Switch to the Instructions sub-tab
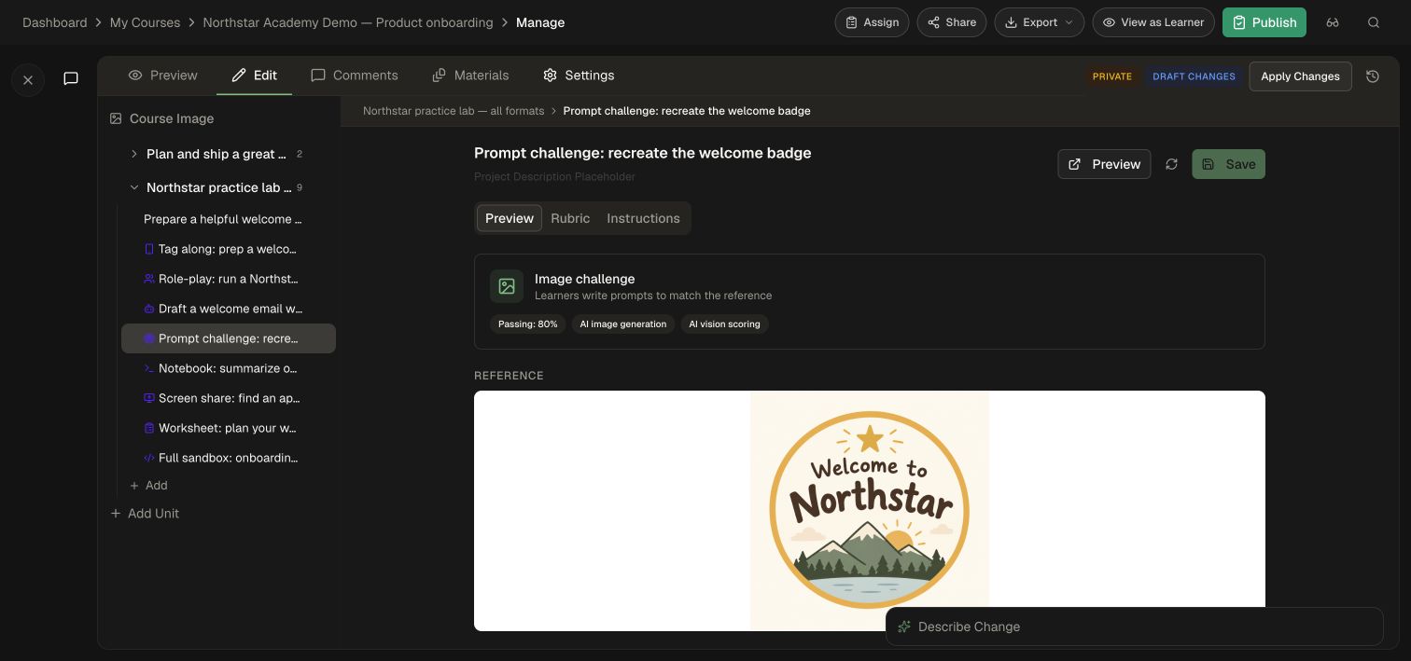The height and width of the screenshot is (661, 1411). coord(643,218)
